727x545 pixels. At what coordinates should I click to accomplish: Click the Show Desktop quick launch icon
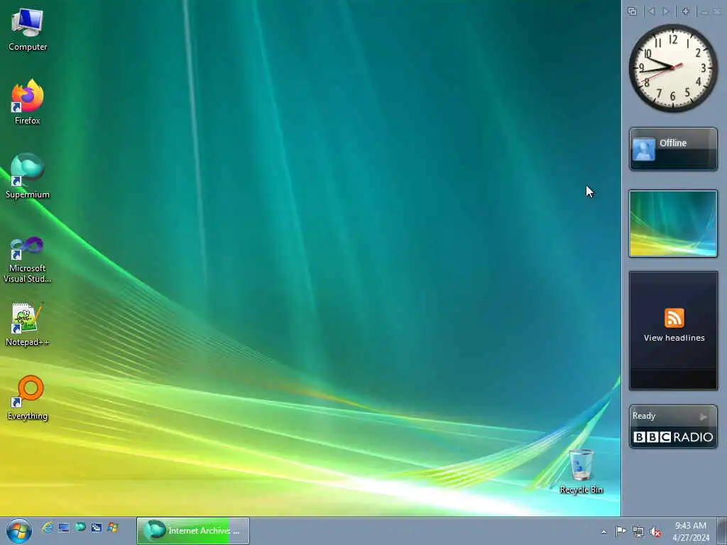coord(63,527)
